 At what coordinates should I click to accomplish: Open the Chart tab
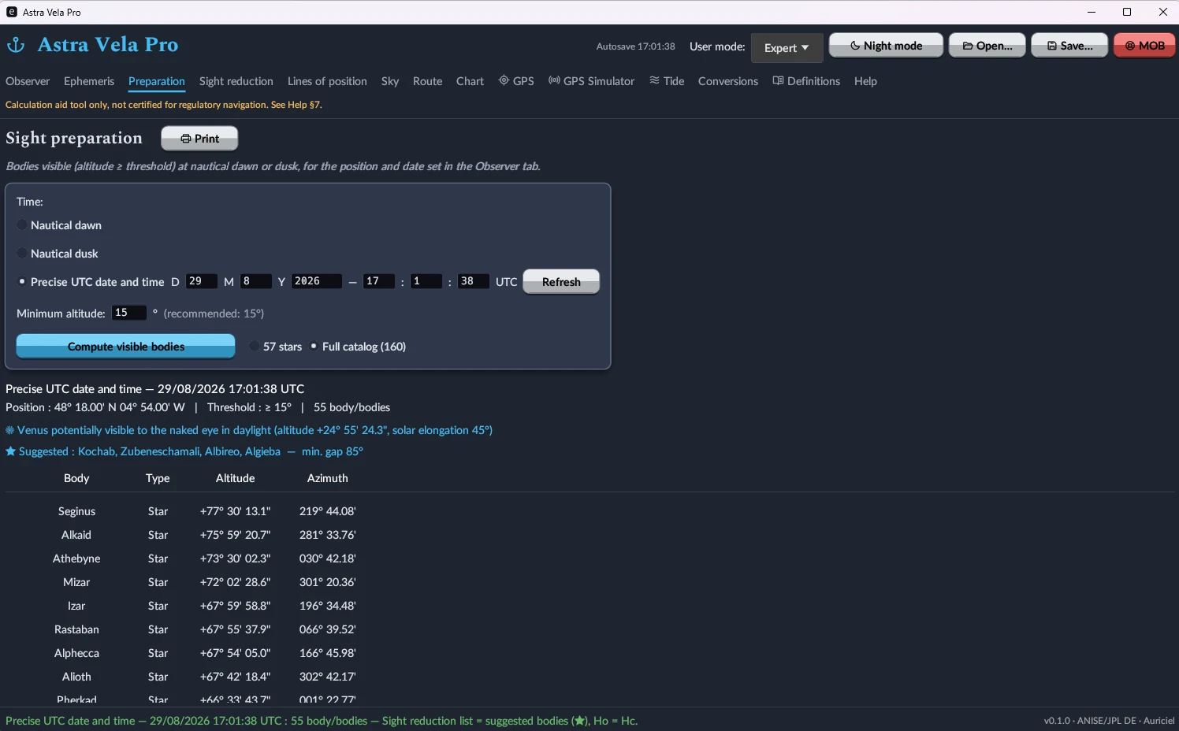470,81
